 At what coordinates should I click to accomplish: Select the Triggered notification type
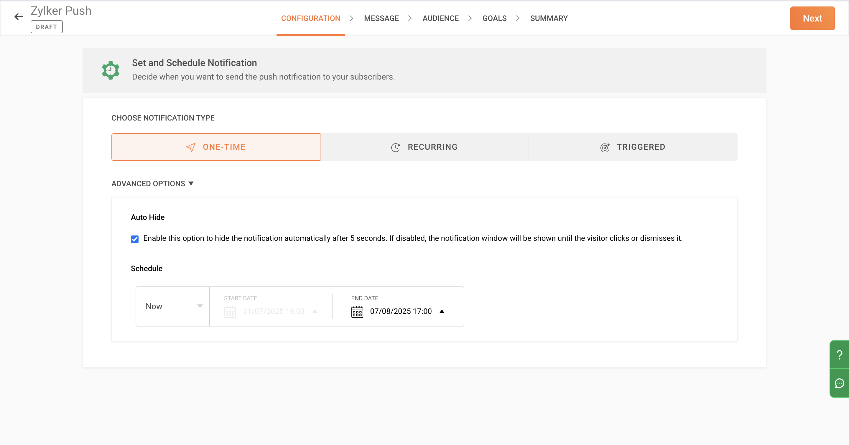(633, 147)
